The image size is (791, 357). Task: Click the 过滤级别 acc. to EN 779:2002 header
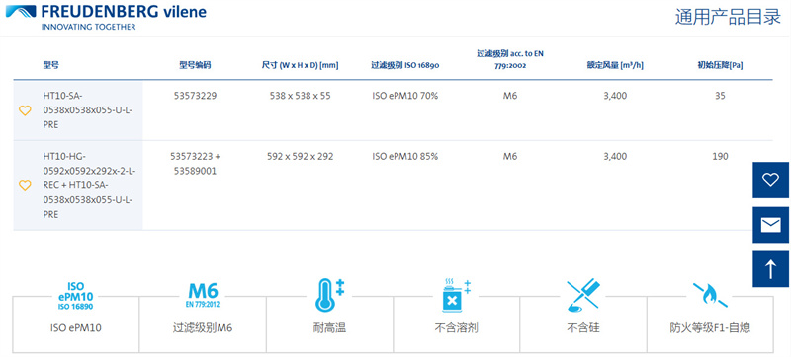coord(510,59)
